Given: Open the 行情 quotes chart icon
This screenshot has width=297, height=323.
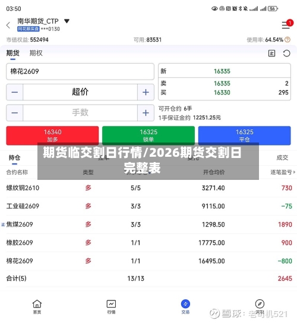Looking at the screenshot, I should [111, 307].
